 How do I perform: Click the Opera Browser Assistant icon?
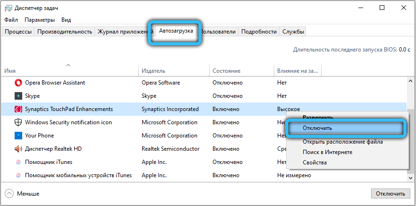(18, 83)
